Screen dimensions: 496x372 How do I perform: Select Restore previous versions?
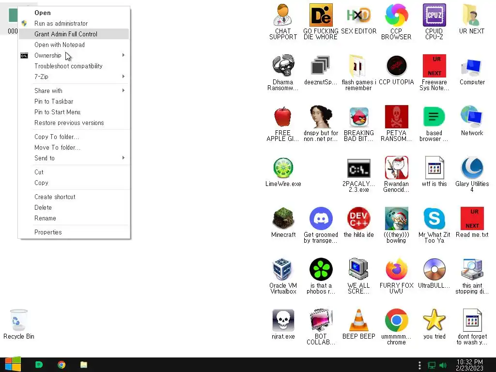click(74, 123)
